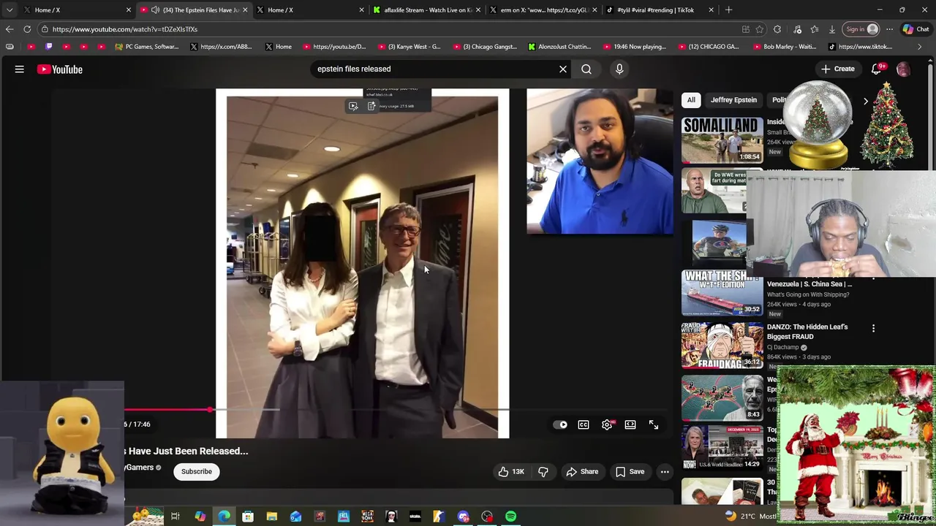Open Cj Dachamp channel name
This screenshot has height=526, width=936.
tap(782, 348)
